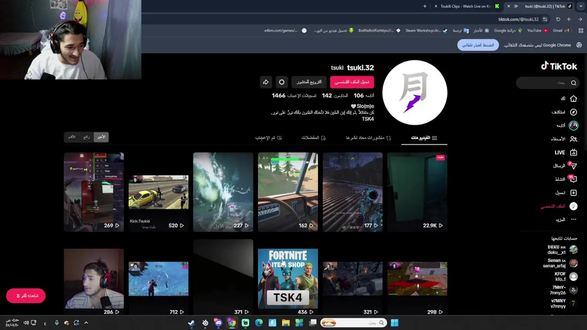Open the Explore compass icon
Image resolution: width=587 pixels, height=330 pixels.
[x=573, y=112]
